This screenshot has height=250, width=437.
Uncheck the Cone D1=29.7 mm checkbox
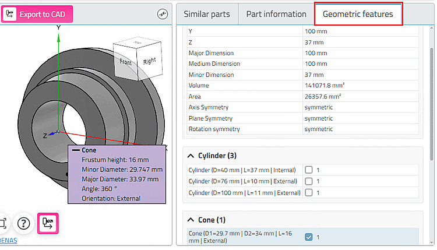pyautogui.click(x=309, y=237)
